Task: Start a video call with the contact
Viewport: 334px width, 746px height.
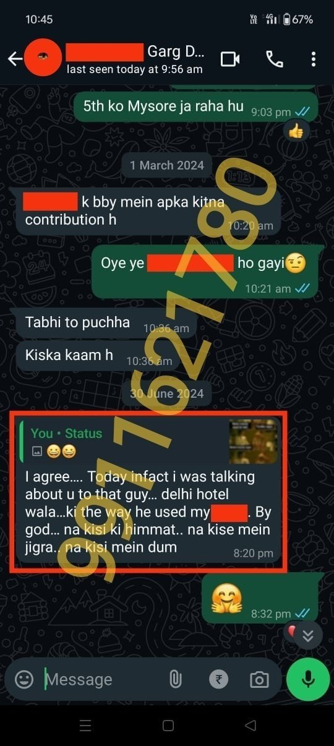Action: tap(230, 59)
